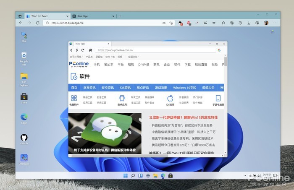Select Google icon in inner address bar
Image resolution: width=294 pixels, height=190 pixels.
219,50
